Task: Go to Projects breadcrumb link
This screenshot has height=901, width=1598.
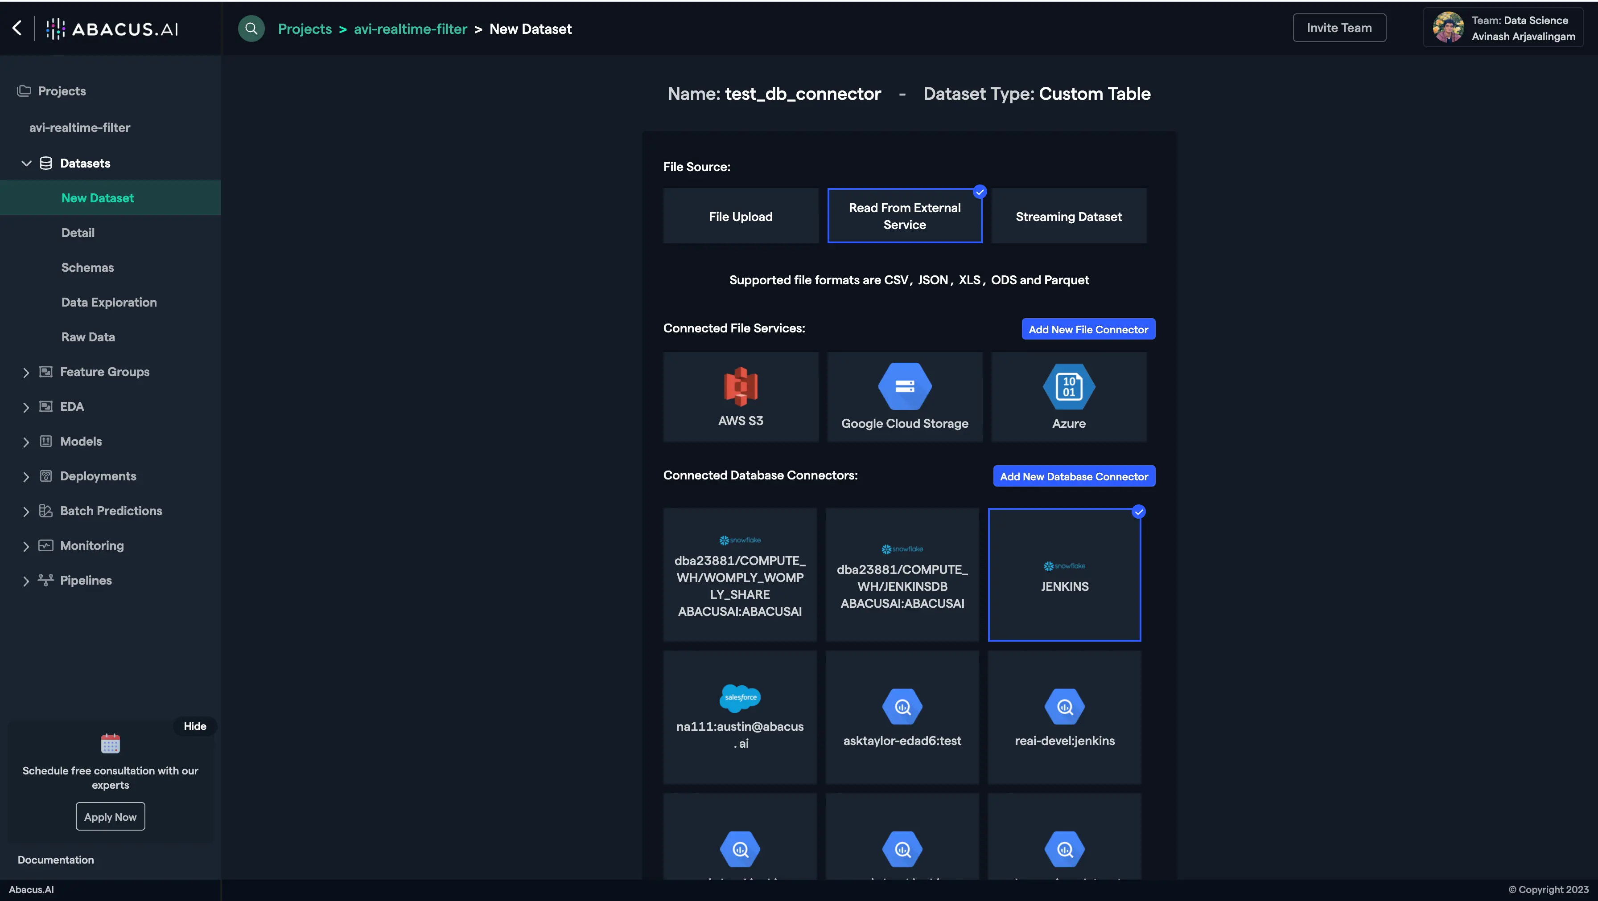Action: click(305, 29)
